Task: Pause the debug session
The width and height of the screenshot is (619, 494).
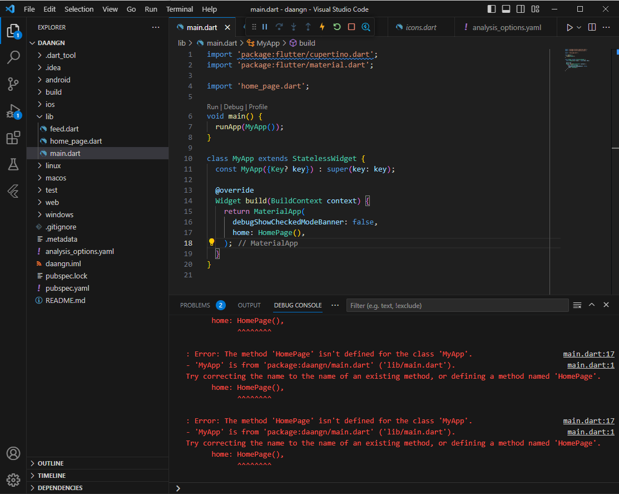Action: [265, 27]
